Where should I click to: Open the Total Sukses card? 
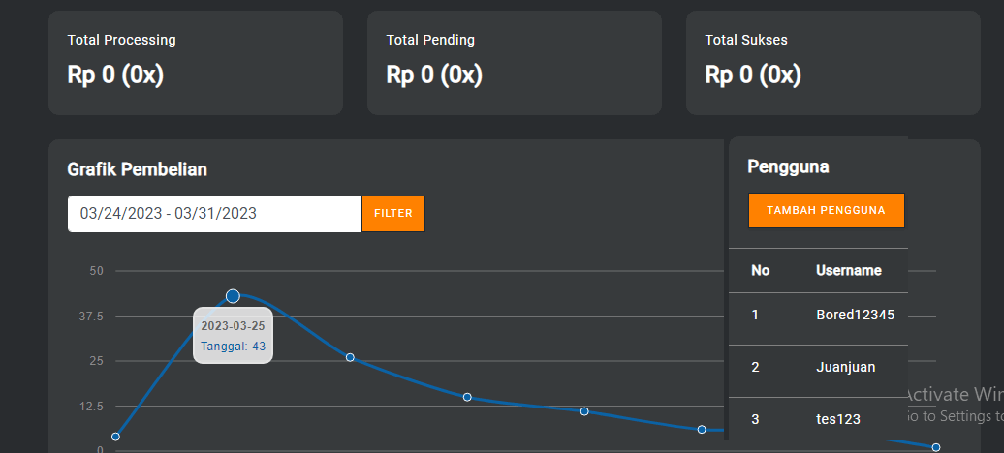point(833,63)
